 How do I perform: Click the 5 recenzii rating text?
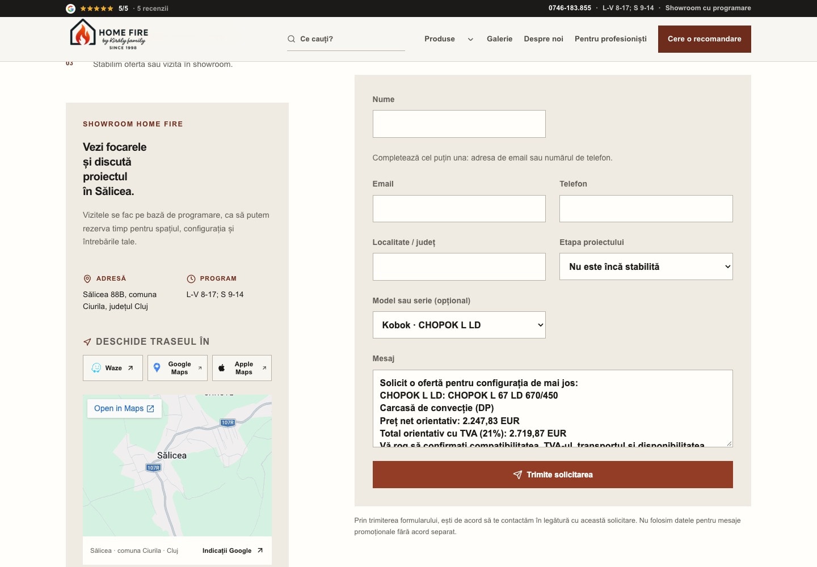coord(153,9)
